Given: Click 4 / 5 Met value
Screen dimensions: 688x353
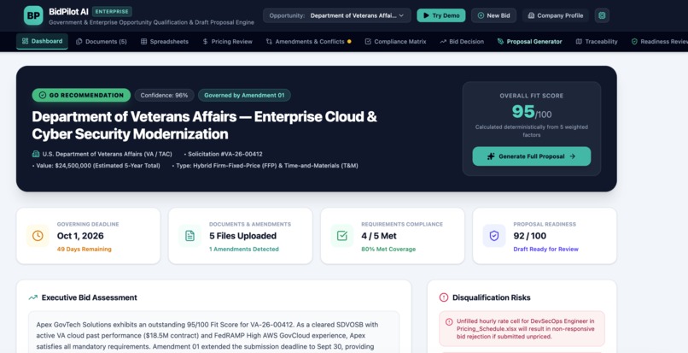Looking at the screenshot, I should pos(379,236).
